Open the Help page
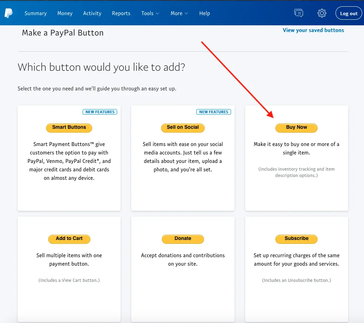This screenshot has height=323, width=364. pyautogui.click(x=205, y=13)
